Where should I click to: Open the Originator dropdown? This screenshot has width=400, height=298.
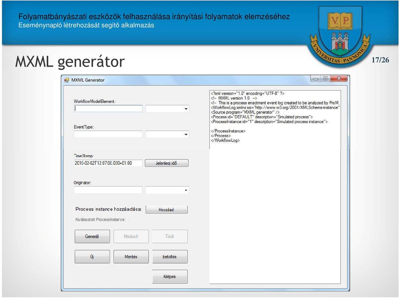[186, 190]
